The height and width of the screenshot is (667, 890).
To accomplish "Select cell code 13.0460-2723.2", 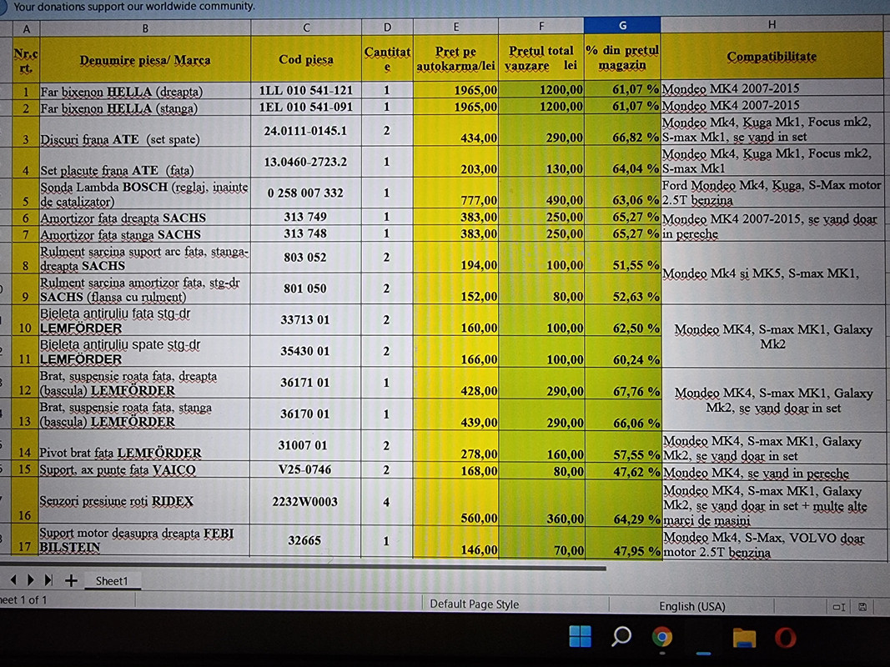I will coord(306,163).
